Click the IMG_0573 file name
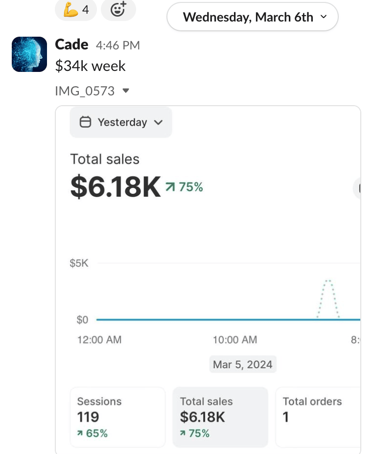This screenshot has width=374, height=454. [x=85, y=91]
